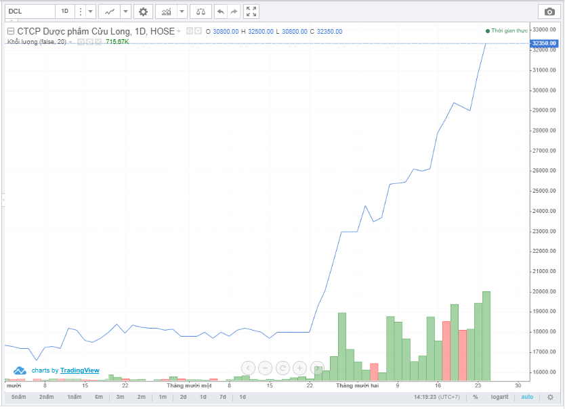Click the collapse handle on left chart edge
Image resolution: width=565 pixels, height=409 pixels.
[x=3, y=199]
